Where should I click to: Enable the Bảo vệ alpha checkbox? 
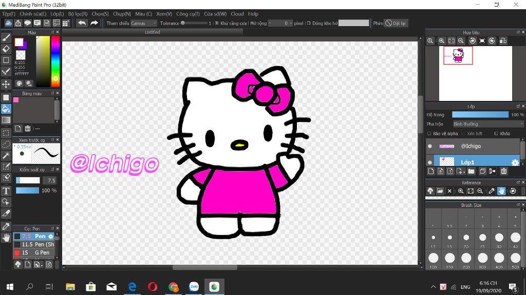coord(429,134)
